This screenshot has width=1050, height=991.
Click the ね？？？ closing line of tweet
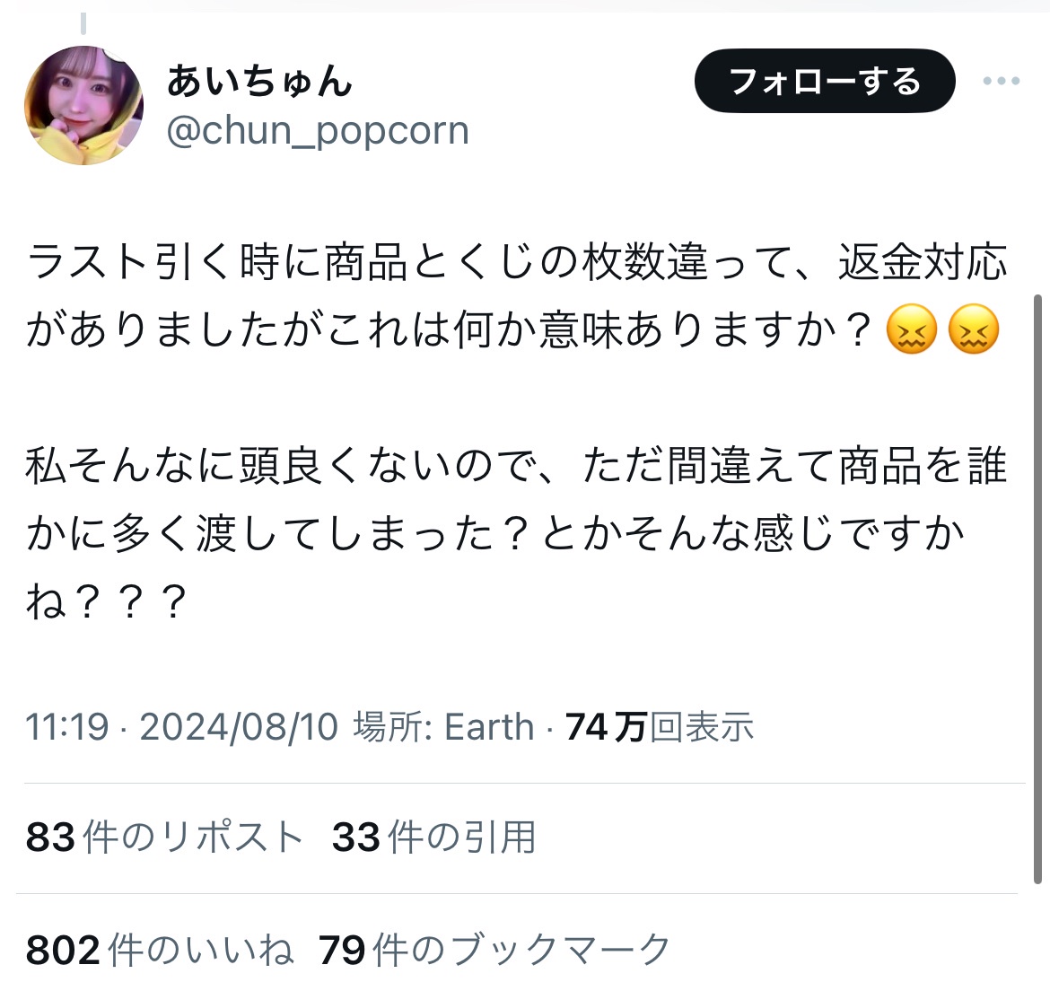[106, 601]
